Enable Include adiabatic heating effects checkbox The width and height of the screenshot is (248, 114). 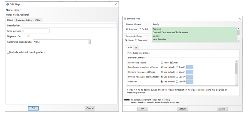(8, 52)
